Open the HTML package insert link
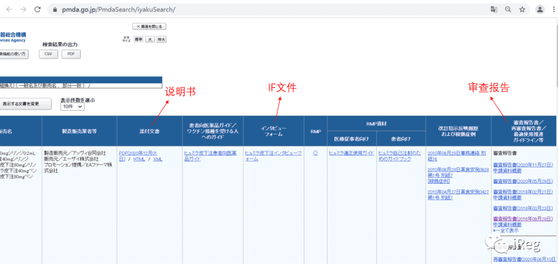The width and height of the screenshot is (558, 270). (139, 160)
